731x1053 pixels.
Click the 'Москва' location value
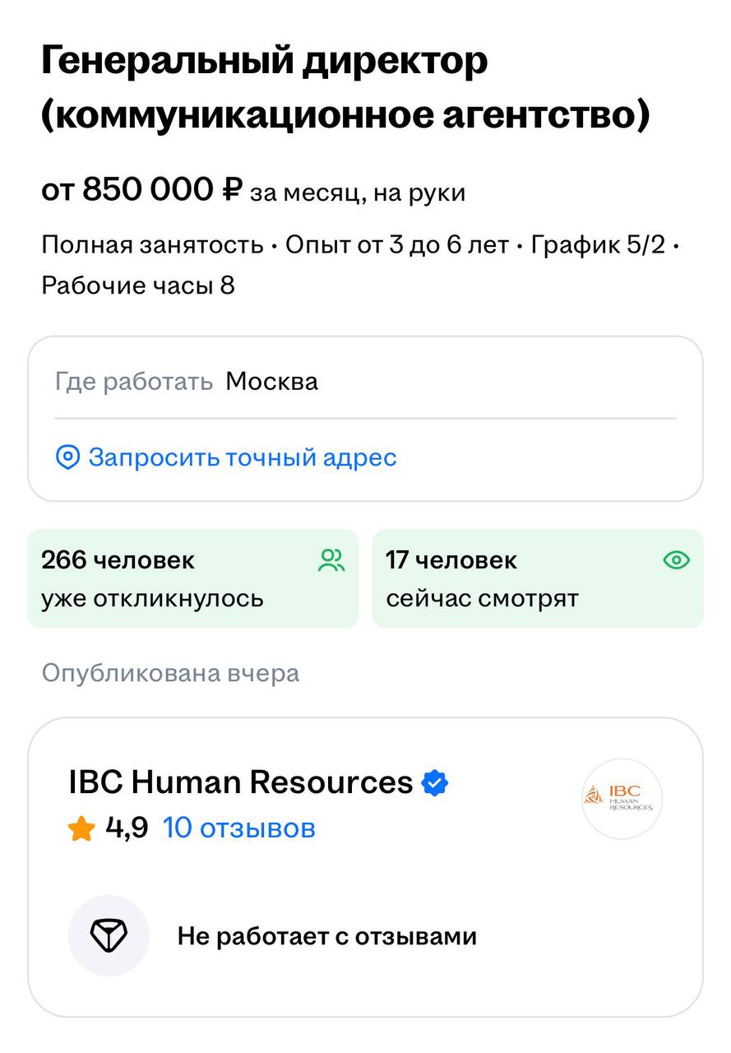coord(271,382)
